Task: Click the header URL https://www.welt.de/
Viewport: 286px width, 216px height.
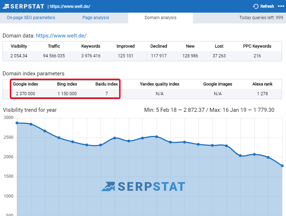Action: [70, 6]
